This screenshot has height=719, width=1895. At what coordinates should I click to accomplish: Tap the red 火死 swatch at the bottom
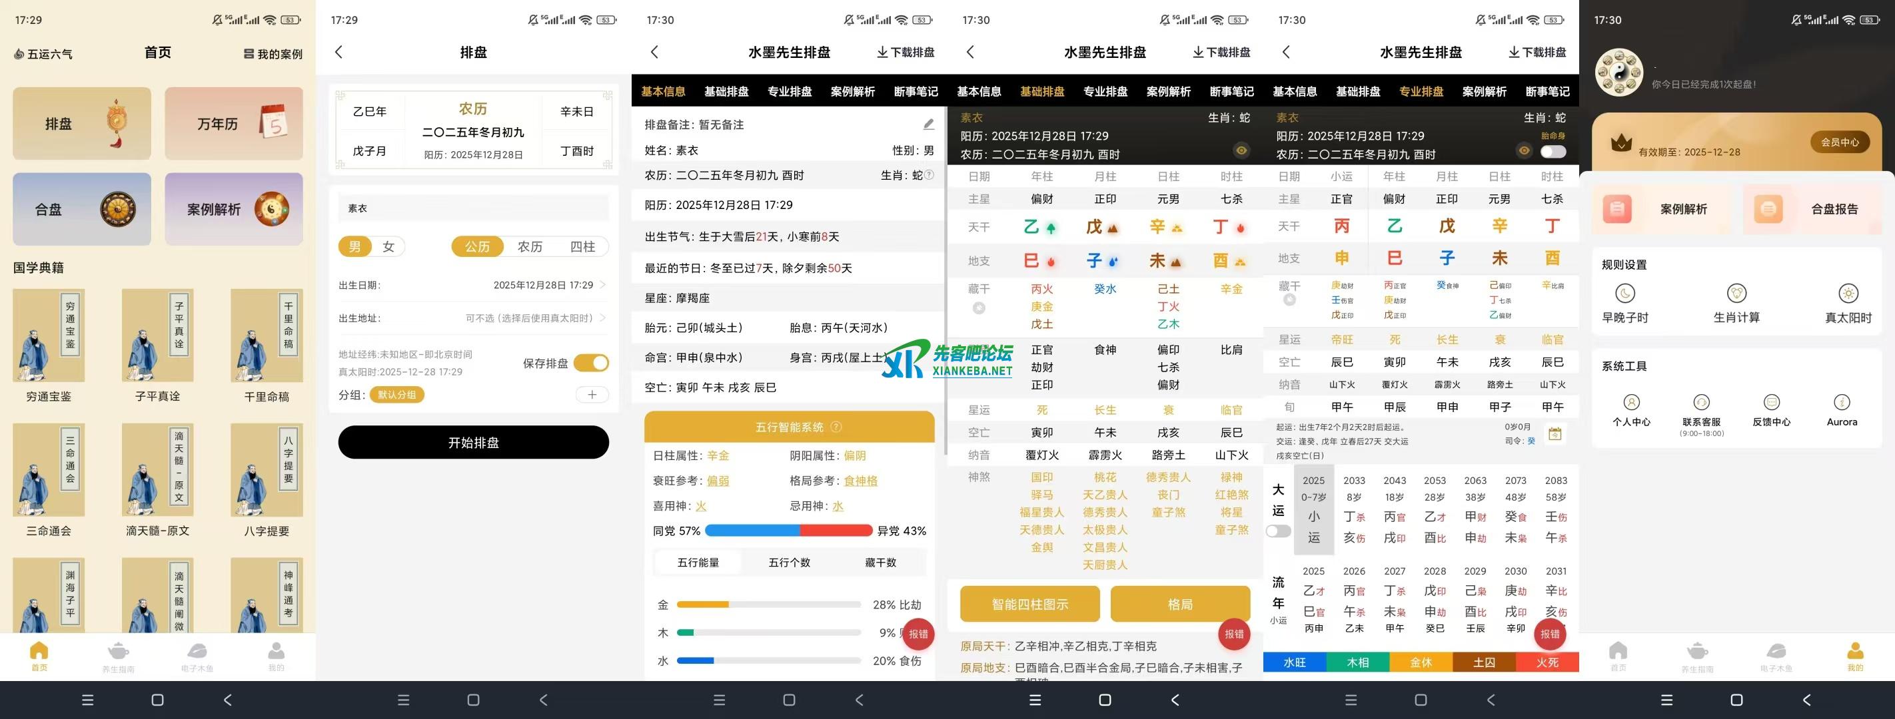pos(1549,662)
